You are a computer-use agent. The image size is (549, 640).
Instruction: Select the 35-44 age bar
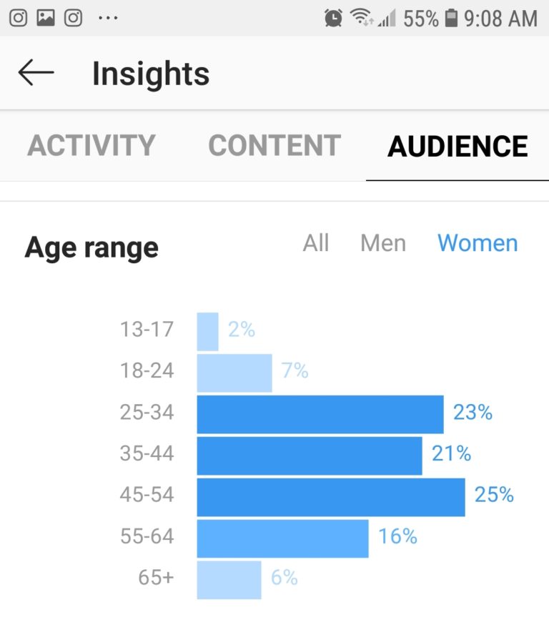[x=309, y=456]
